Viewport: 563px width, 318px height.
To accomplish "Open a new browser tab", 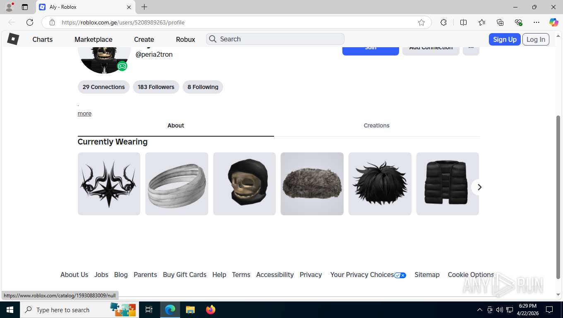I will point(144,7).
